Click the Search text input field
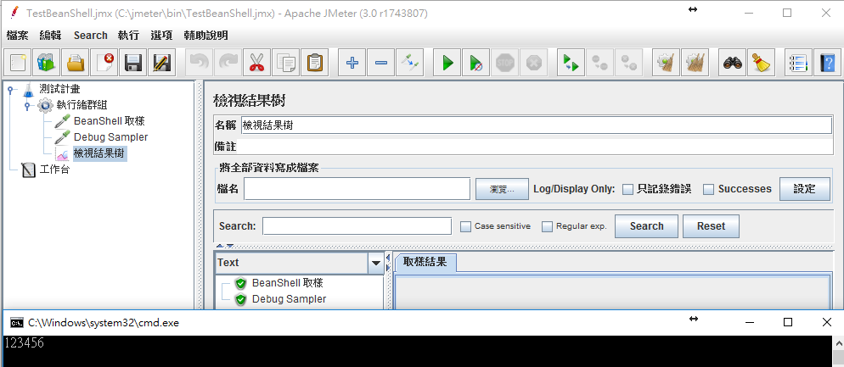This screenshot has width=844, height=367. (x=357, y=226)
